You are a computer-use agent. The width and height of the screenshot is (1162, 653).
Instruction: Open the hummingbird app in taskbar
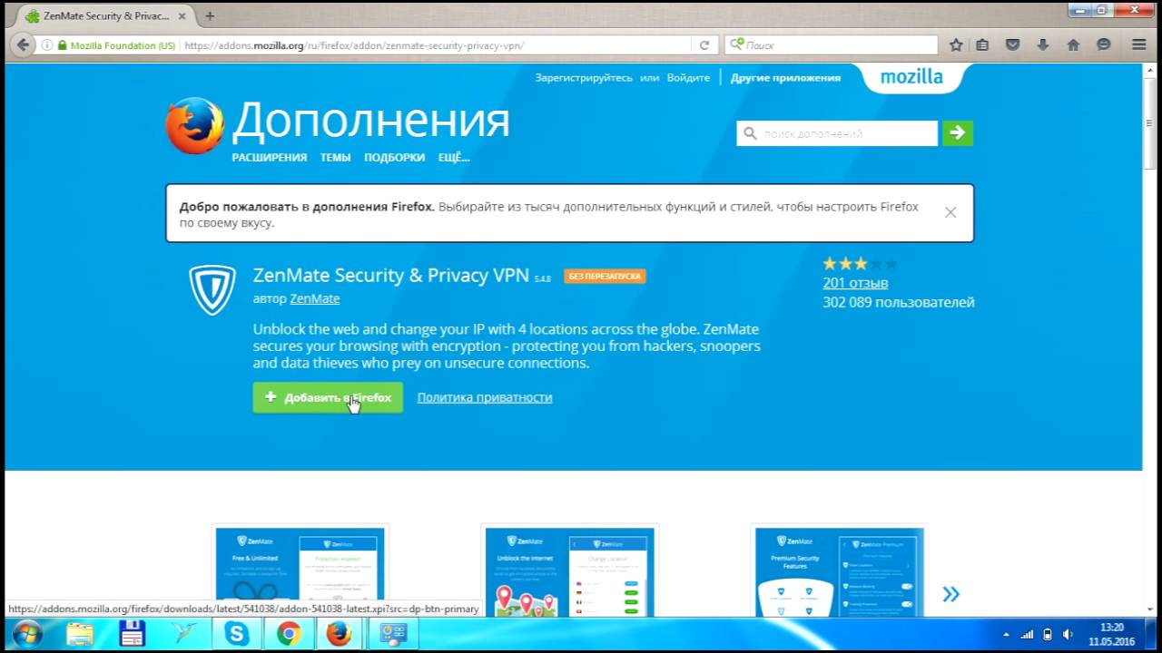coord(184,633)
